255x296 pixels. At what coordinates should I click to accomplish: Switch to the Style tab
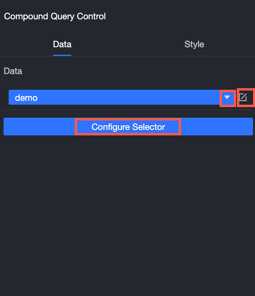click(194, 44)
